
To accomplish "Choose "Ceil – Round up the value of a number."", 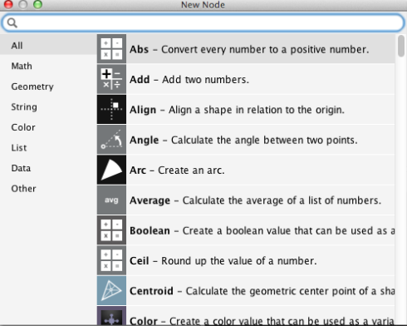I will click(246, 260).
